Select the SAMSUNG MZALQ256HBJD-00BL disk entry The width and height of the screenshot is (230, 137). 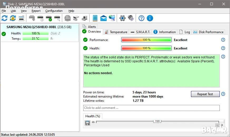40,33
